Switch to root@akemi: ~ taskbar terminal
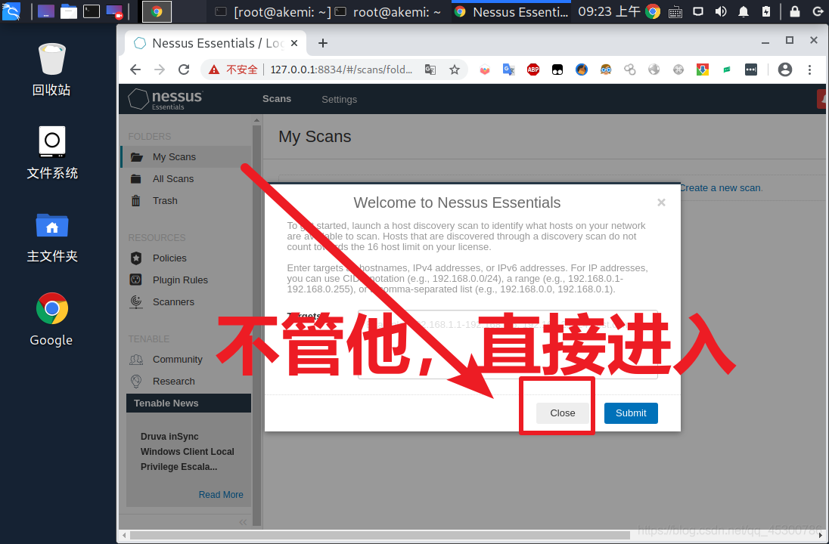Image resolution: width=829 pixels, height=544 pixels. 388,11
